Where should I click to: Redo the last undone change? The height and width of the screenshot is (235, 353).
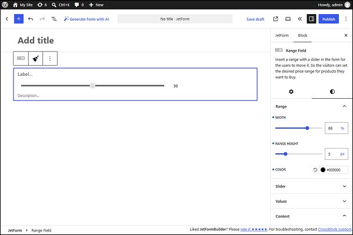[x=42, y=19]
